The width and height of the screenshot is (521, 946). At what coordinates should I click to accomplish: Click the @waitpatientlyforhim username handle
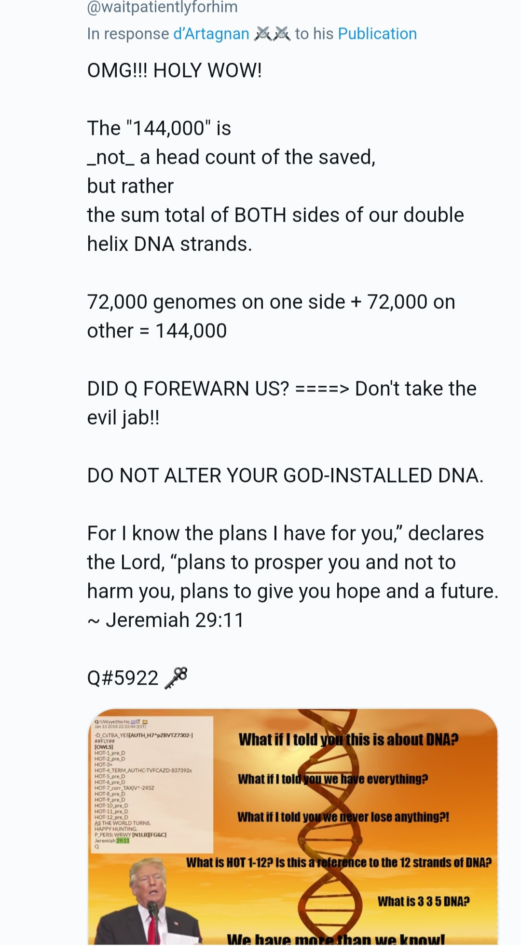coord(162,7)
